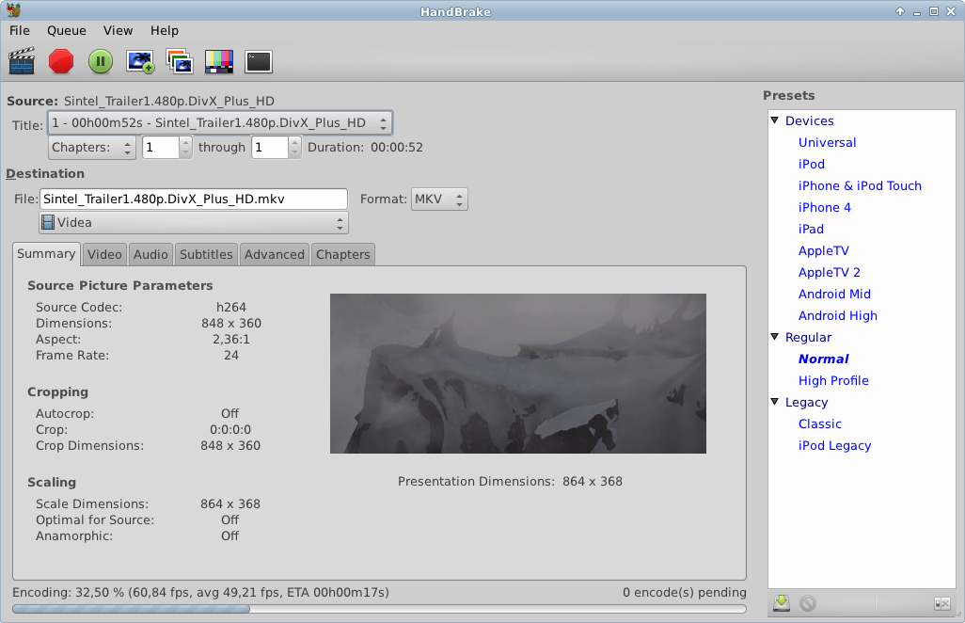The height and width of the screenshot is (623, 965).
Task: Collapse the Legacy preset group
Action: [775, 402]
